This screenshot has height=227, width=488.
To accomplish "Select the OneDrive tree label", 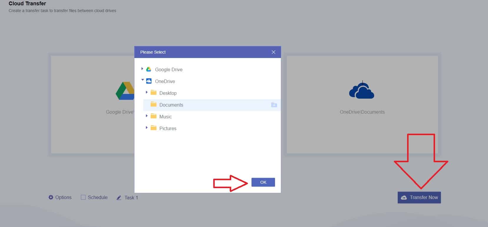I will [165, 81].
